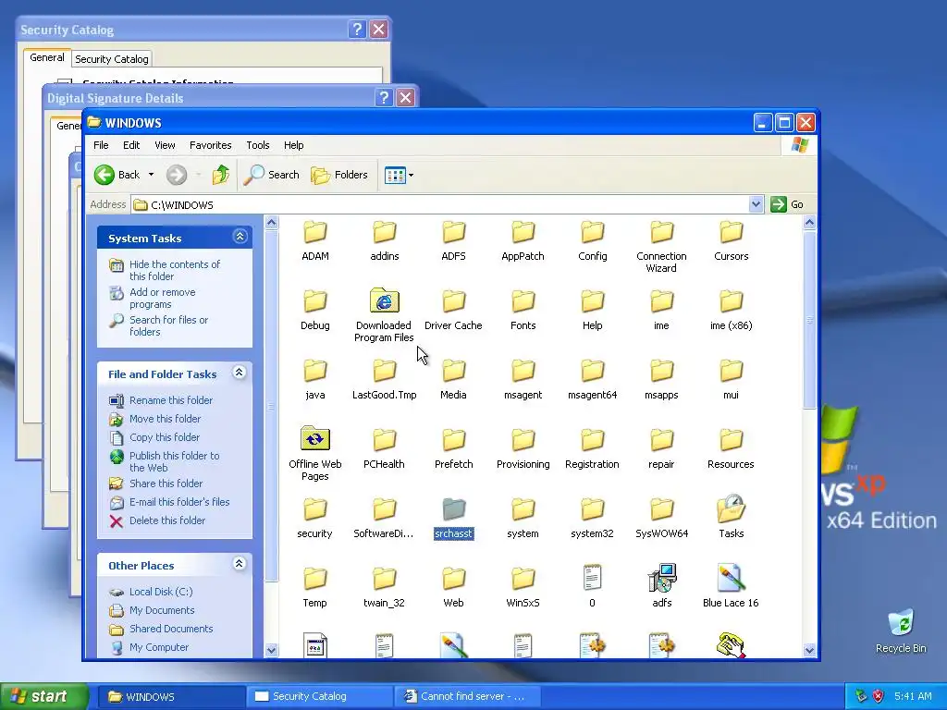Click Share this folder link
This screenshot has width=947, height=710.
[x=166, y=483]
